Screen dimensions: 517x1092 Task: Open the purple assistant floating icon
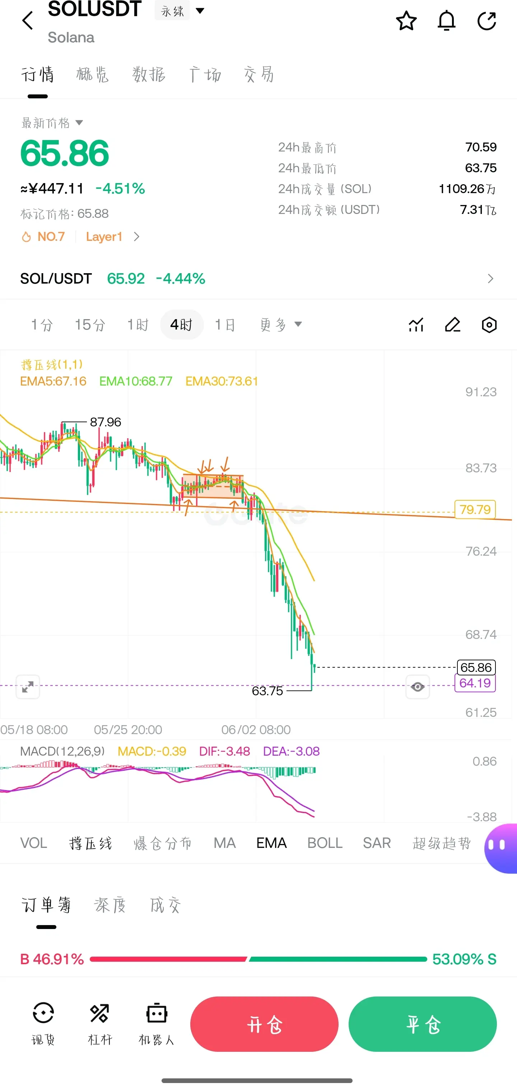[x=502, y=848]
